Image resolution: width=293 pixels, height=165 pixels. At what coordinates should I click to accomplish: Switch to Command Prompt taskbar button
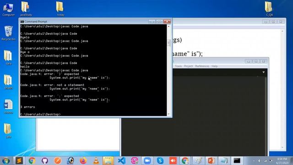[x=237, y=161]
